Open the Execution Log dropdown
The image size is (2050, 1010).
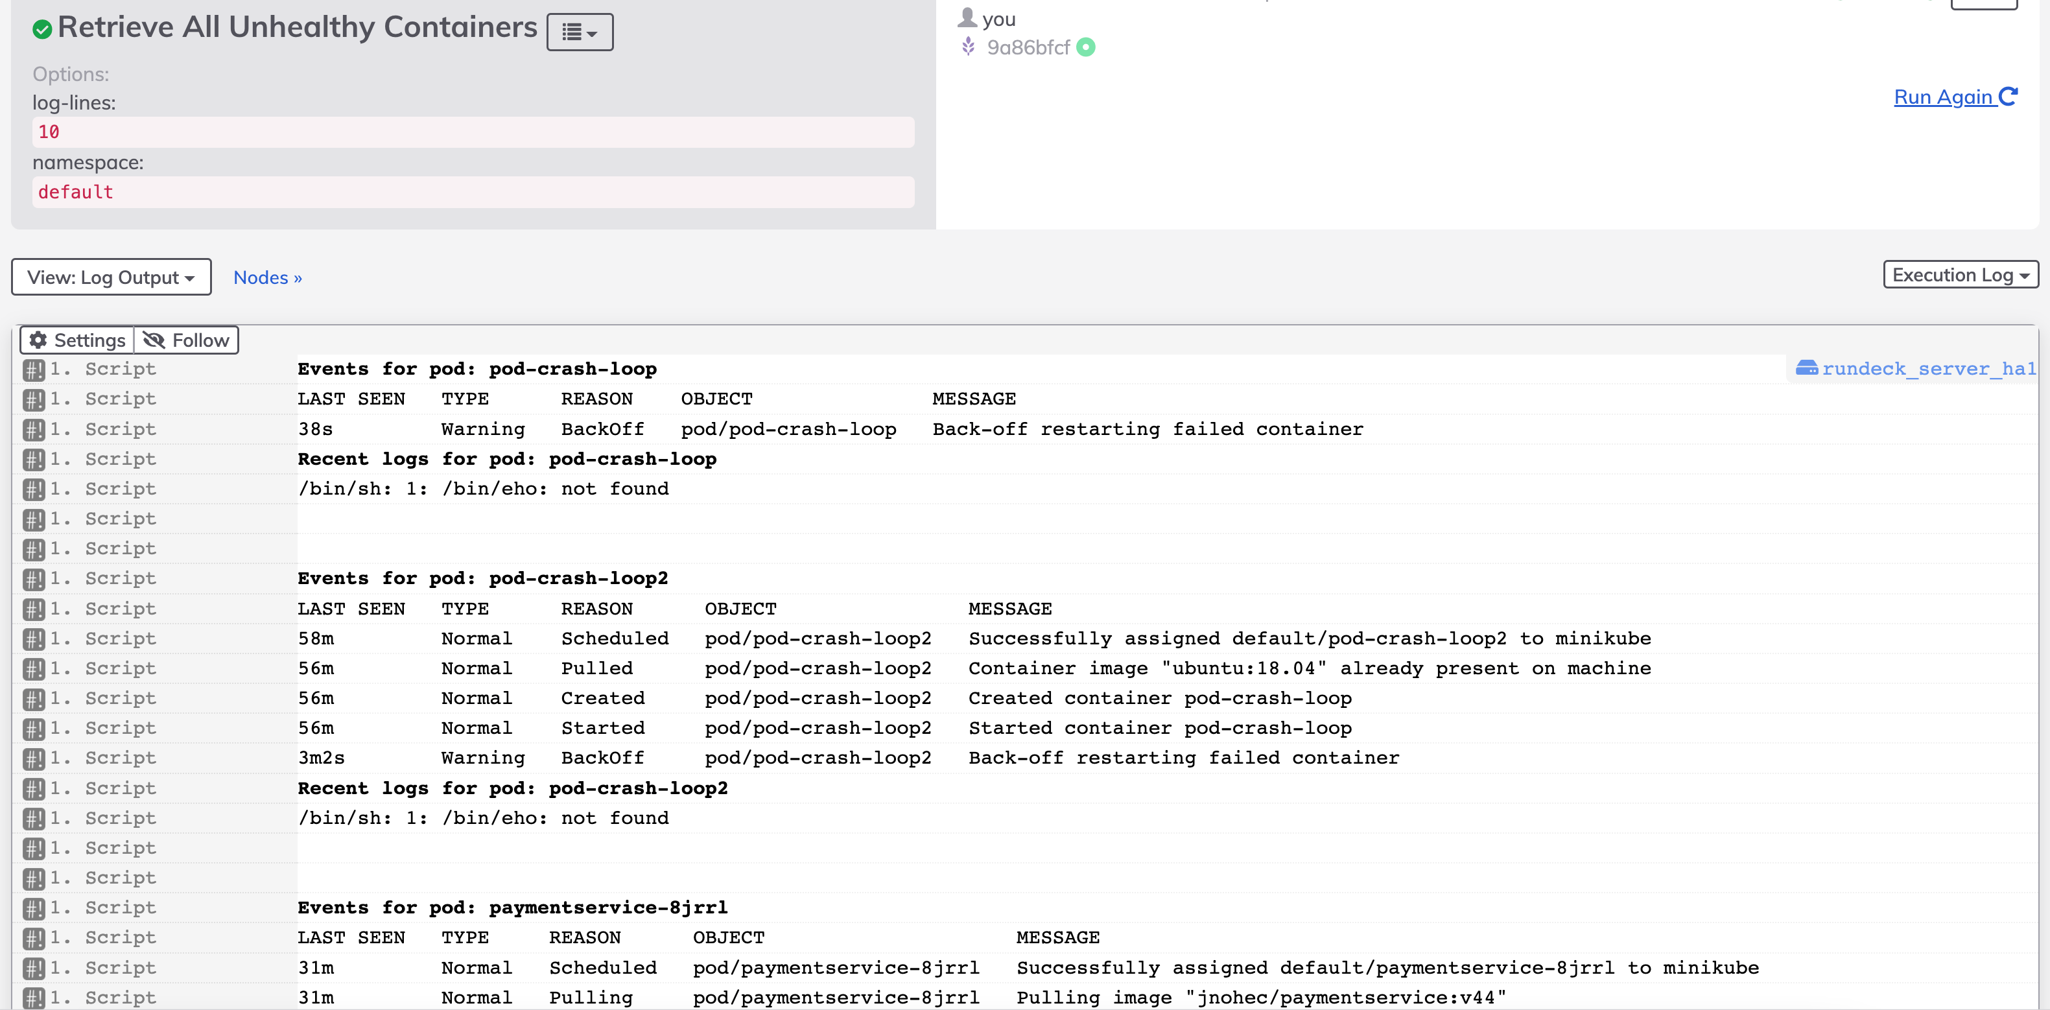pyautogui.click(x=1960, y=275)
